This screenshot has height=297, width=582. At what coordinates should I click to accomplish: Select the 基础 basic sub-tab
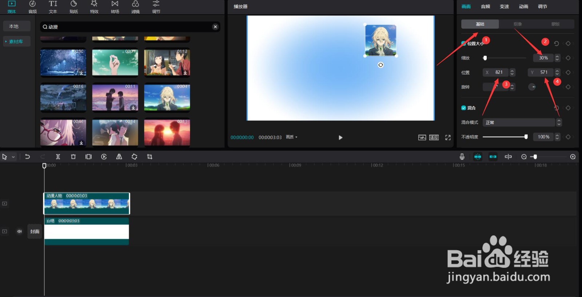tap(480, 24)
